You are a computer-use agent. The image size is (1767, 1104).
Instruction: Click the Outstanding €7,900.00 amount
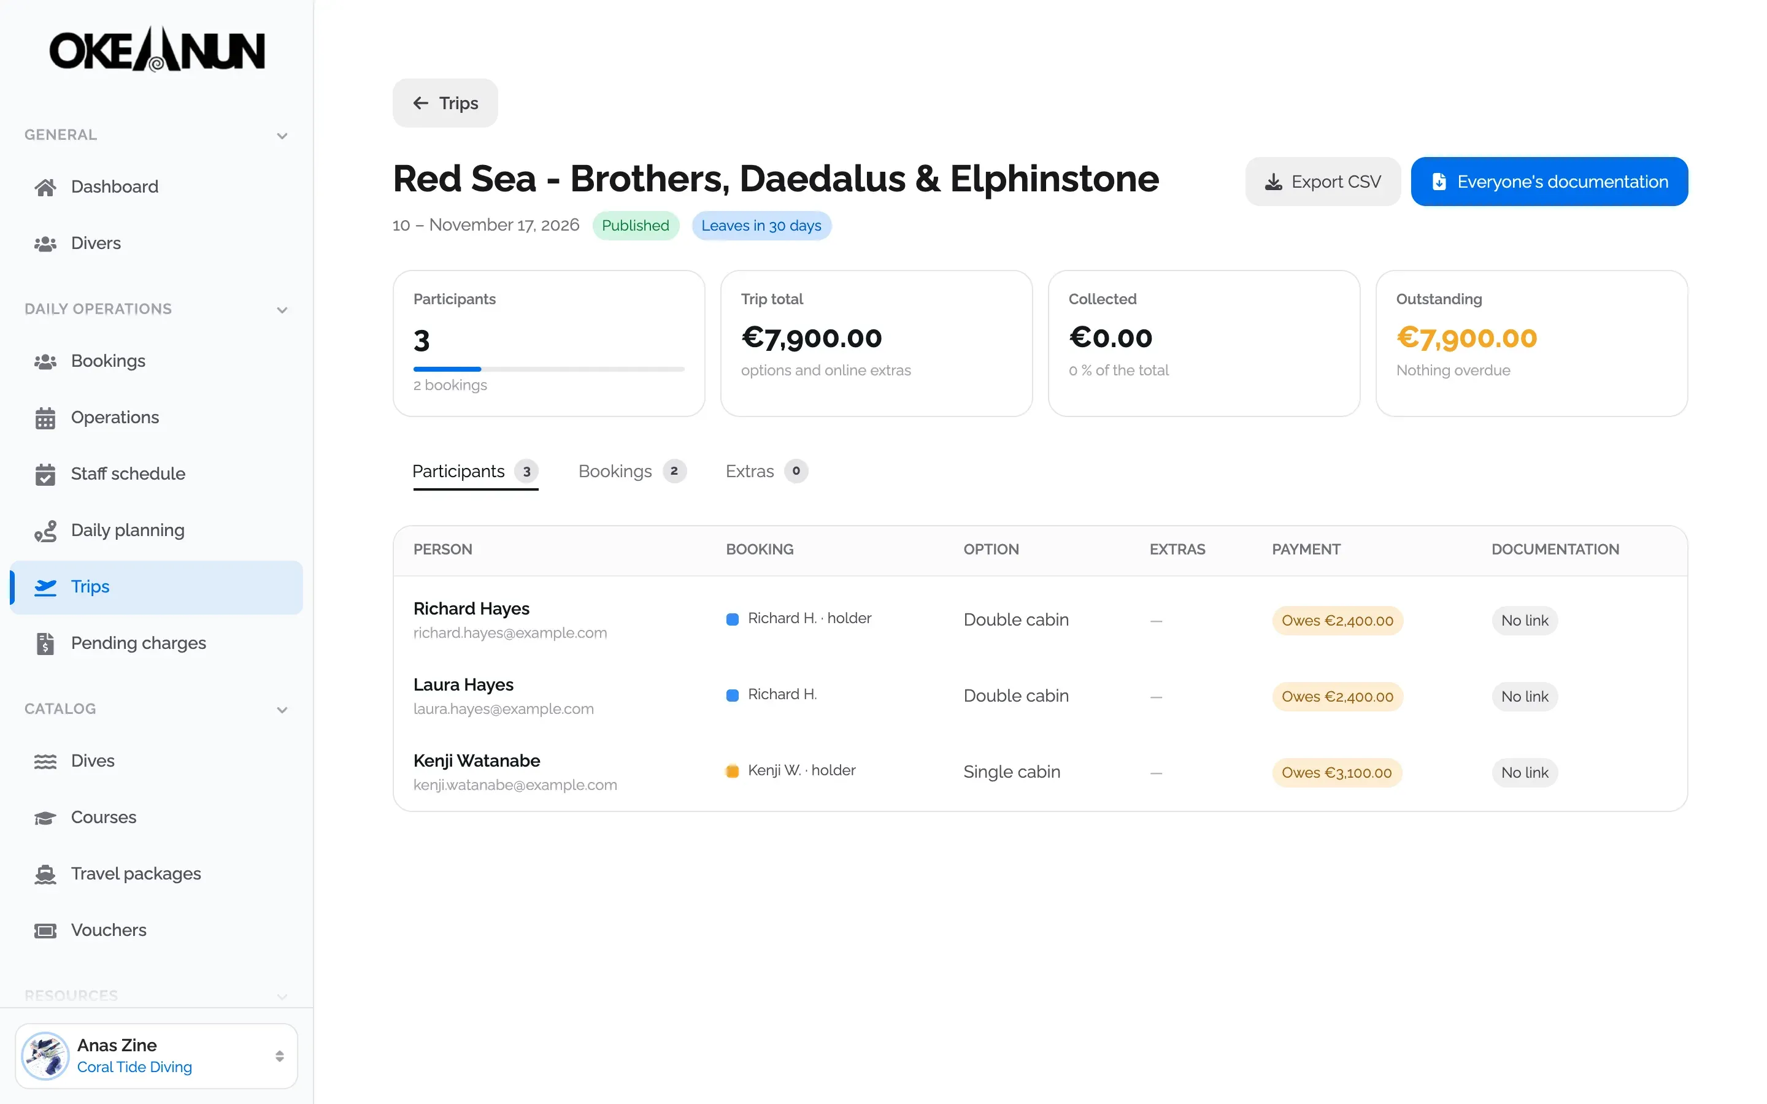click(x=1466, y=338)
